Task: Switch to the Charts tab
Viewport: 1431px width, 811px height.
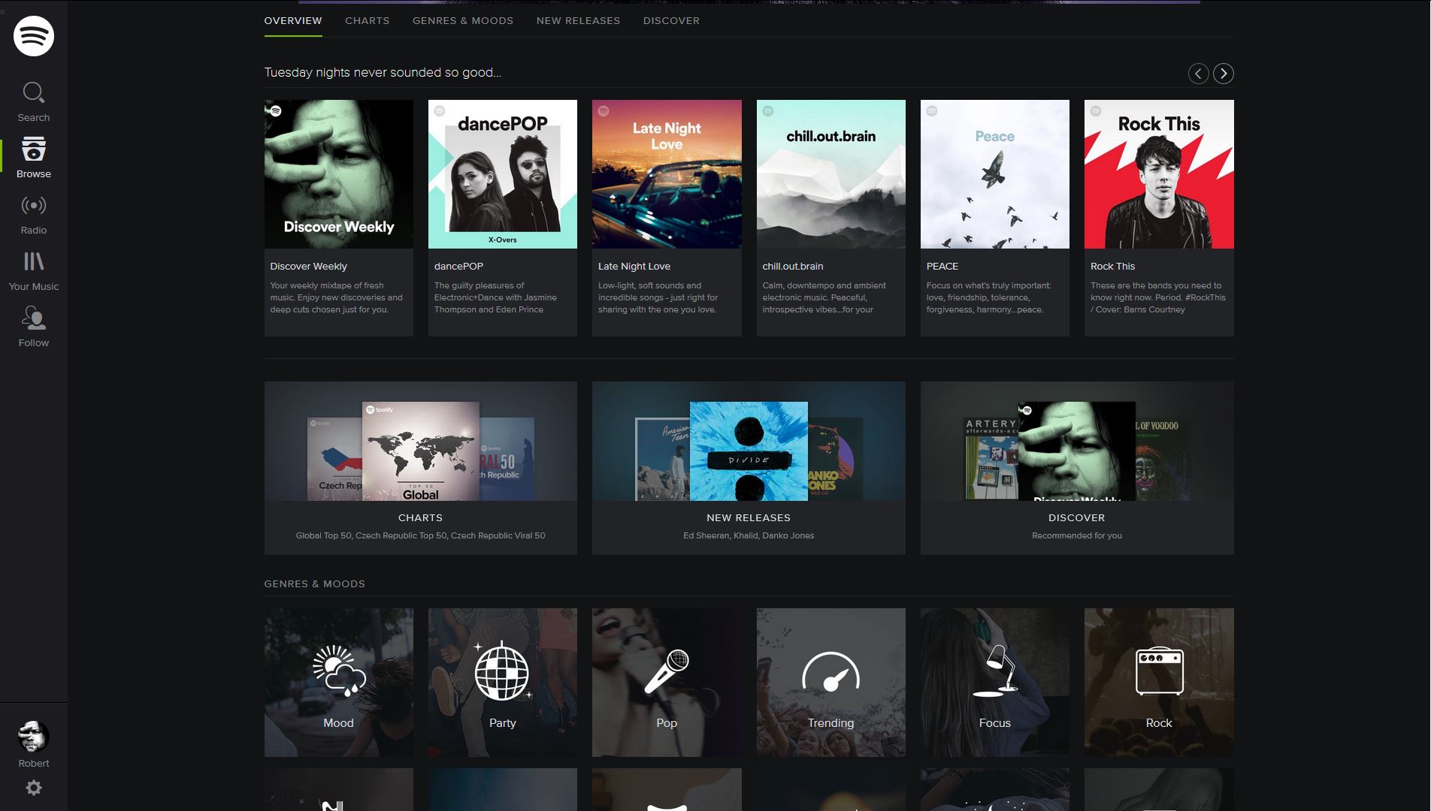Action: [368, 20]
